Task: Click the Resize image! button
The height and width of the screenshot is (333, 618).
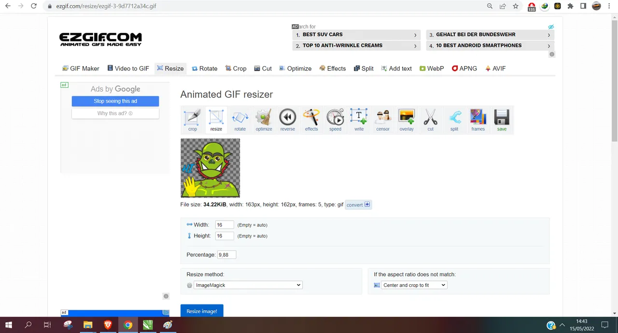Action: (202, 311)
